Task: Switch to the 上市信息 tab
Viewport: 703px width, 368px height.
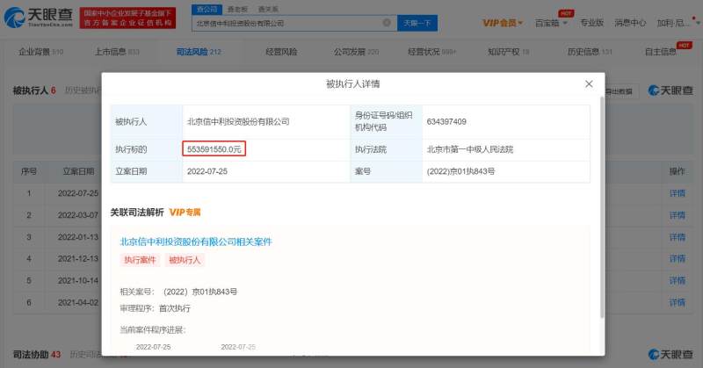Action: point(117,52)
